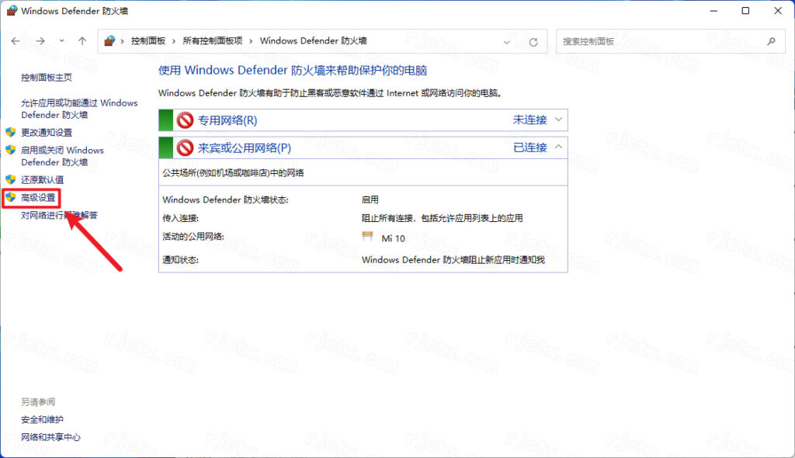Image resolution: width=795 pixels, height=458 pixels.
Task: Click blocked icon beside 来宾或公用网络(P)
Action: click(x=185, y=147)
